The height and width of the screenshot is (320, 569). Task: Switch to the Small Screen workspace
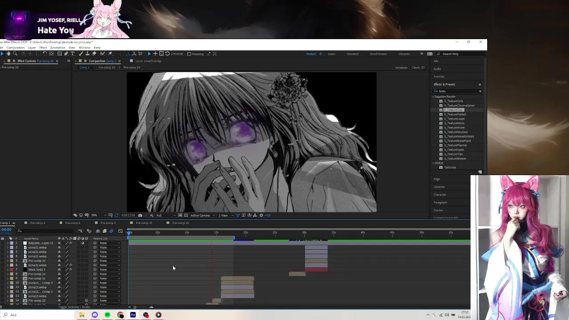[378, 54]
